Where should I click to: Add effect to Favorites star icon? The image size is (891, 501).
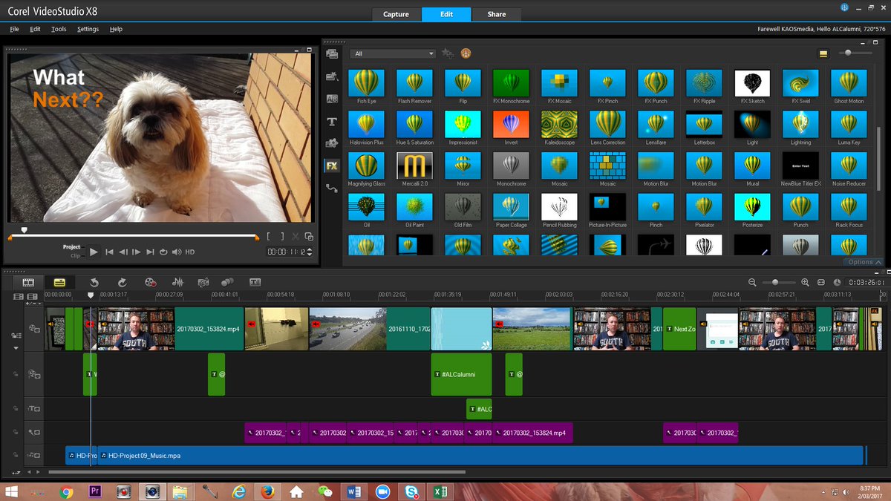click(447, 53)
